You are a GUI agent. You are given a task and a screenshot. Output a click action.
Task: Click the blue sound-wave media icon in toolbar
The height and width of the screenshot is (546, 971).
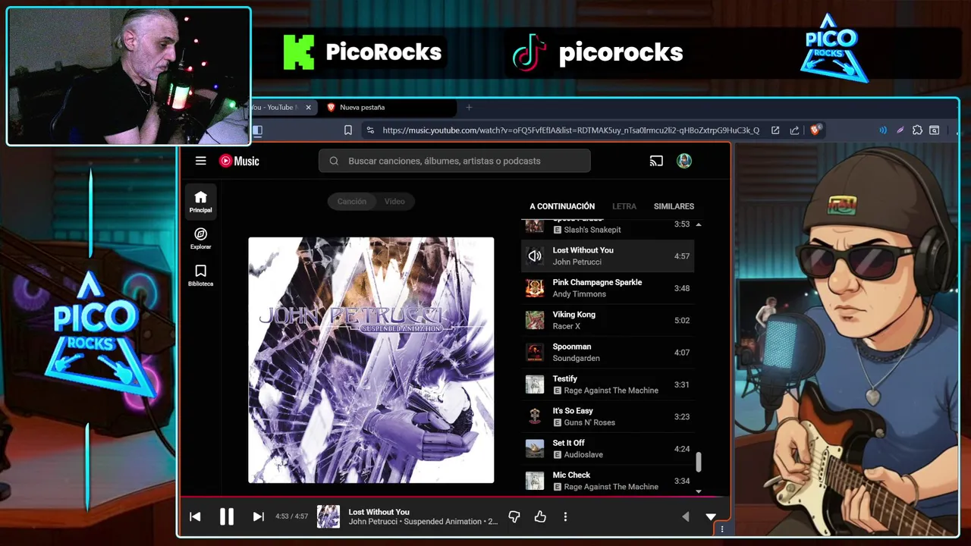[x=882, y=130]
